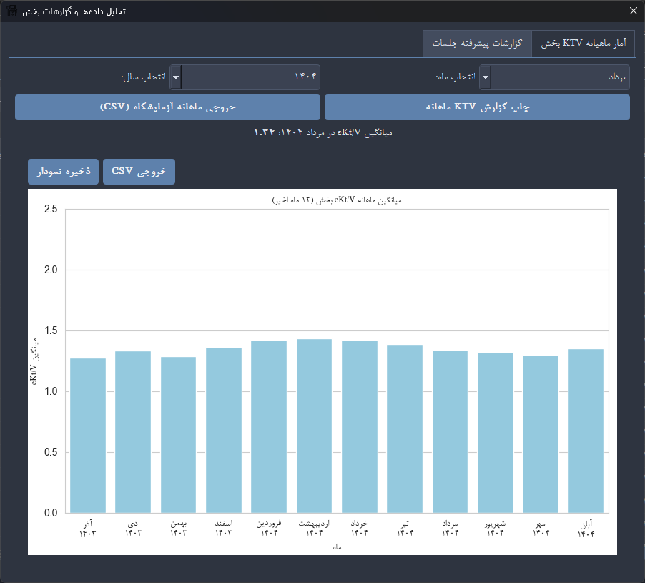Click the x-axis label شهریور ۱۴۰۴
The image size is (645, 583).
(x=496, y=529)
